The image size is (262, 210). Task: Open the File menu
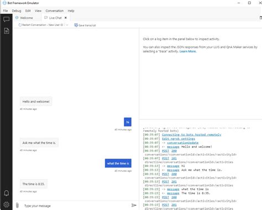6,11
